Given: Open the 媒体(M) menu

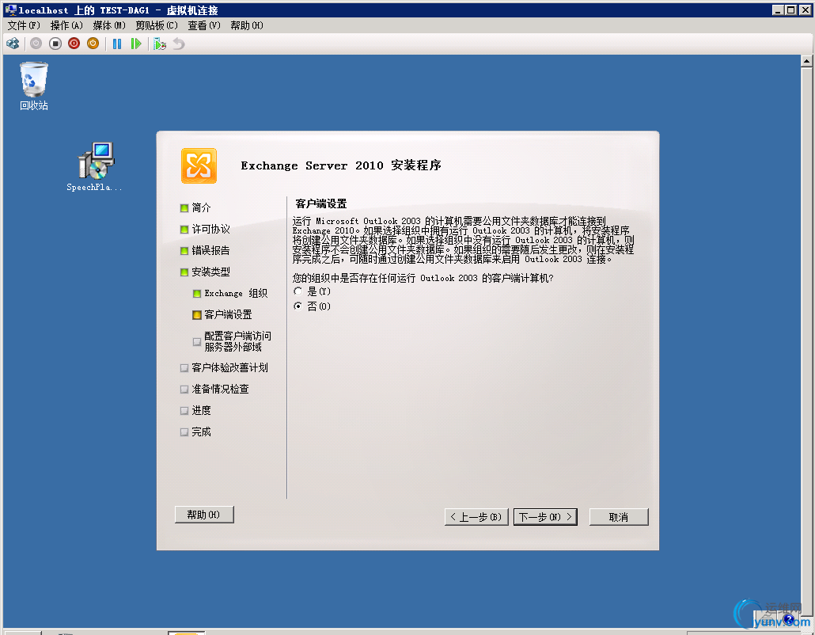Looking at the screenshot, I should (109, 25).
